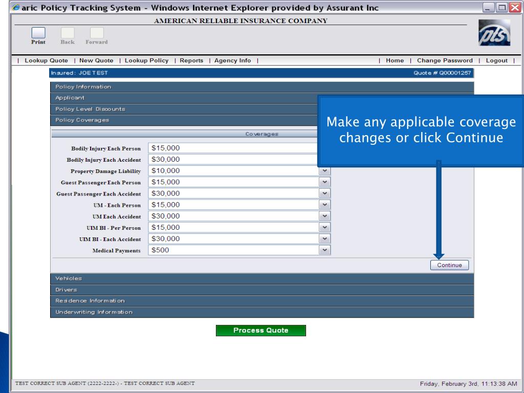Image resolution: width=524 pixels, height=393 pixels.
Task: Expand the Residence Information section
Action: pos(262,301)
